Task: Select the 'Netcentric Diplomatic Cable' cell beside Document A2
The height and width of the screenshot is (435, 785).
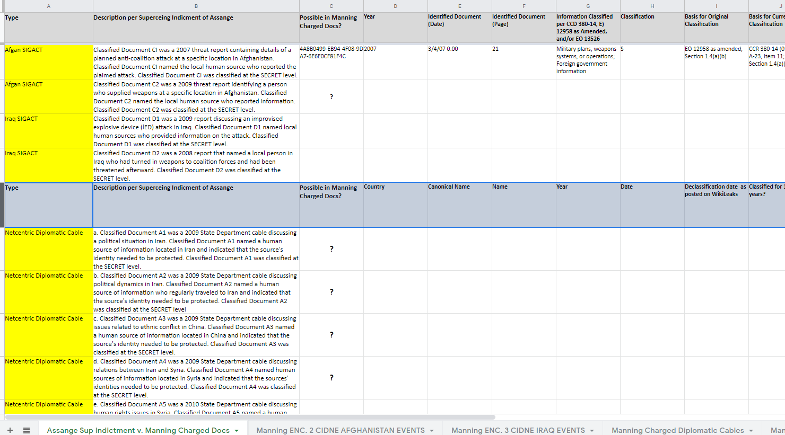Action: (49, 292)
